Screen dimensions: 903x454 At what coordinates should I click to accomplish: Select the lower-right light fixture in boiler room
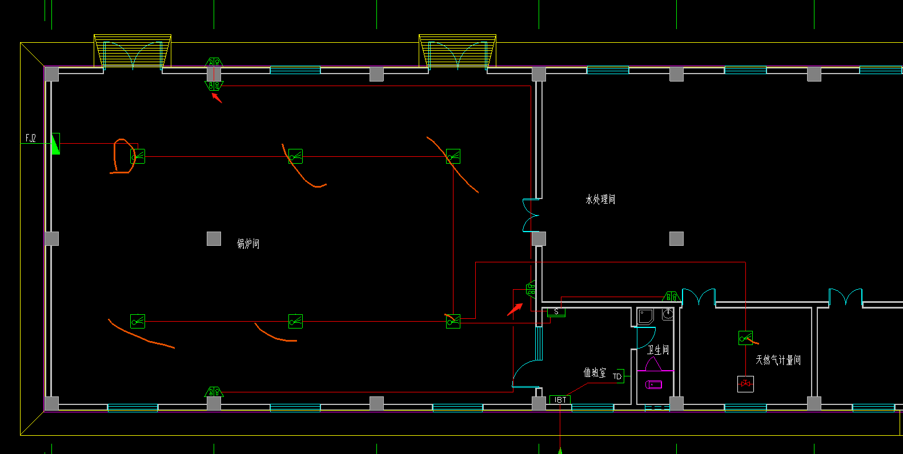[453, 321]
